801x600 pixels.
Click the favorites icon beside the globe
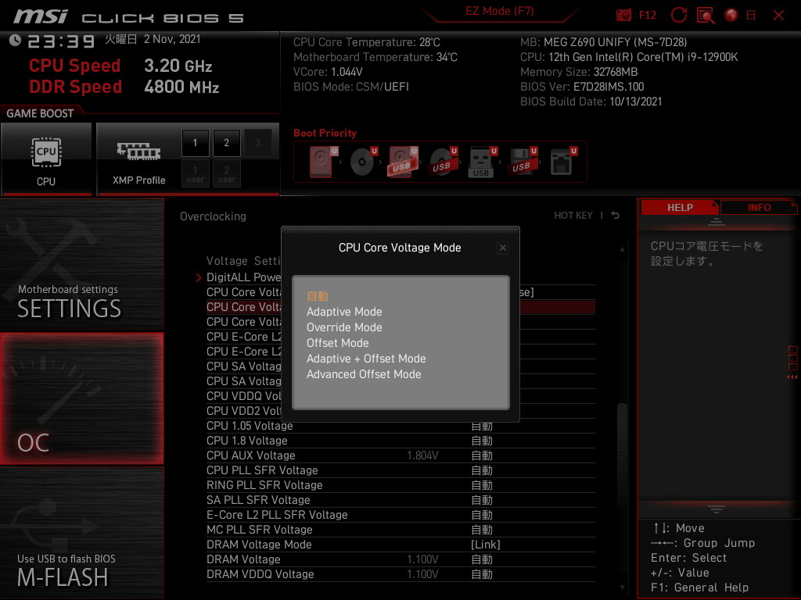click(751, 16)
